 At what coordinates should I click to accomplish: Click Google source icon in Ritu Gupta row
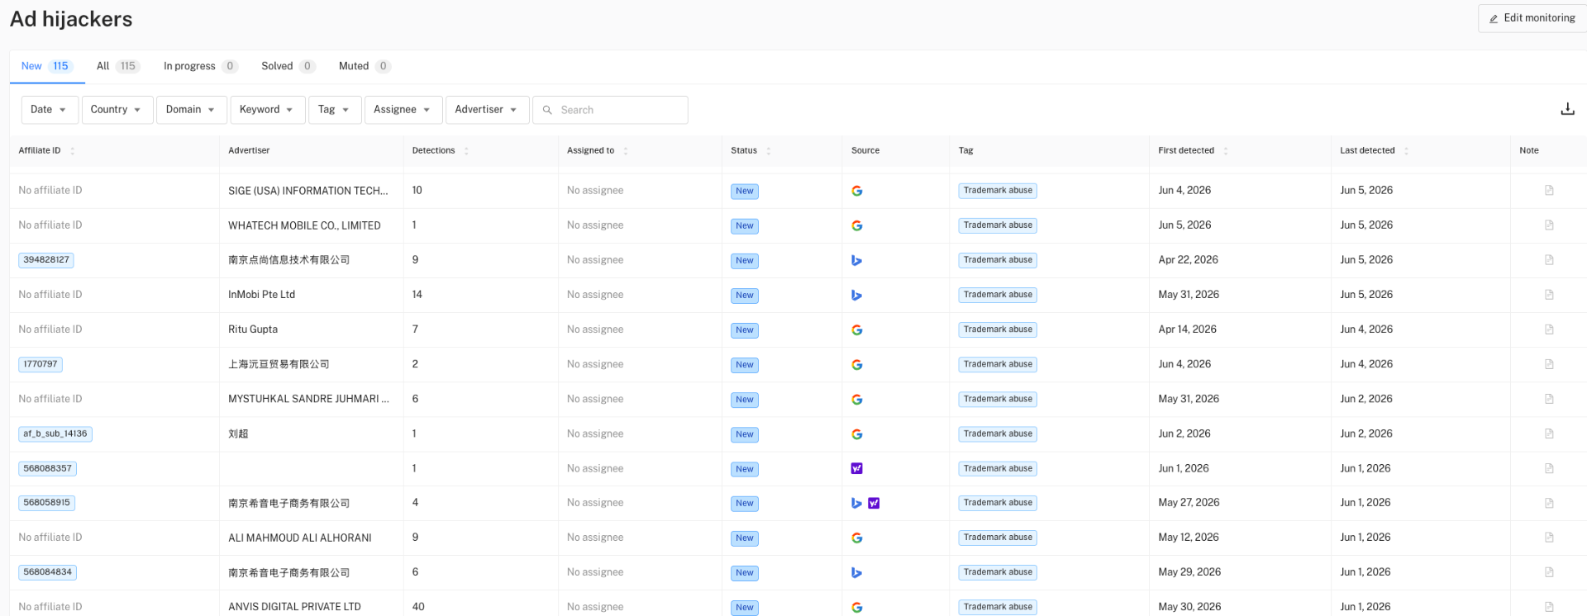click(857, 329)
